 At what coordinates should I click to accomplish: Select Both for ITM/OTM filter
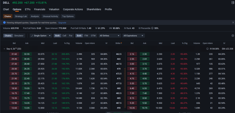(79, 36)
